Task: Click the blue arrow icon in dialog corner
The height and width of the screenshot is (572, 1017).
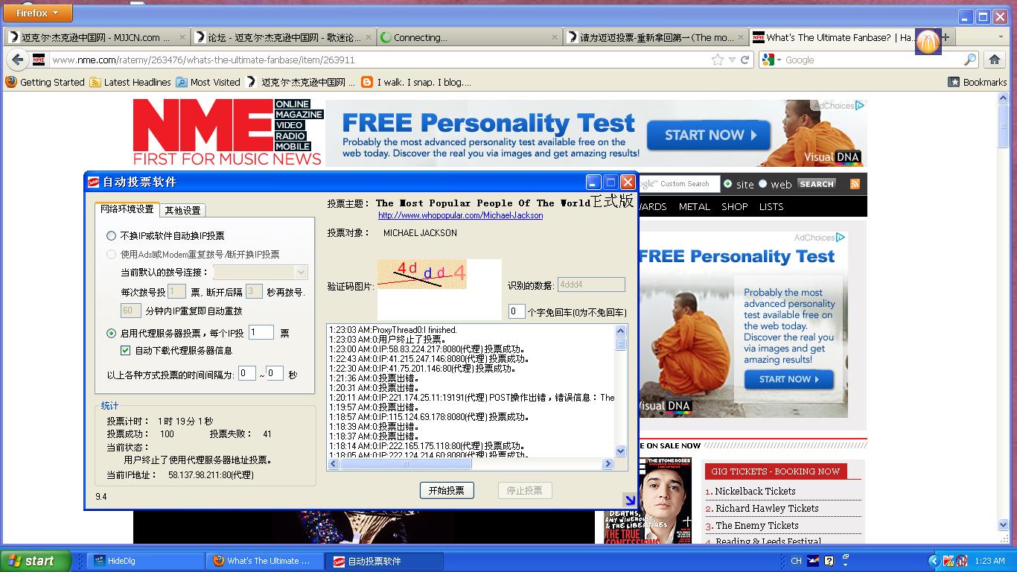Action: [630, 500]
